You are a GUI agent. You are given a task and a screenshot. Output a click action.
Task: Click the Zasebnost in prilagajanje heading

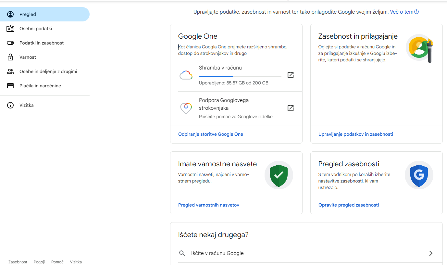pos(358,36)
